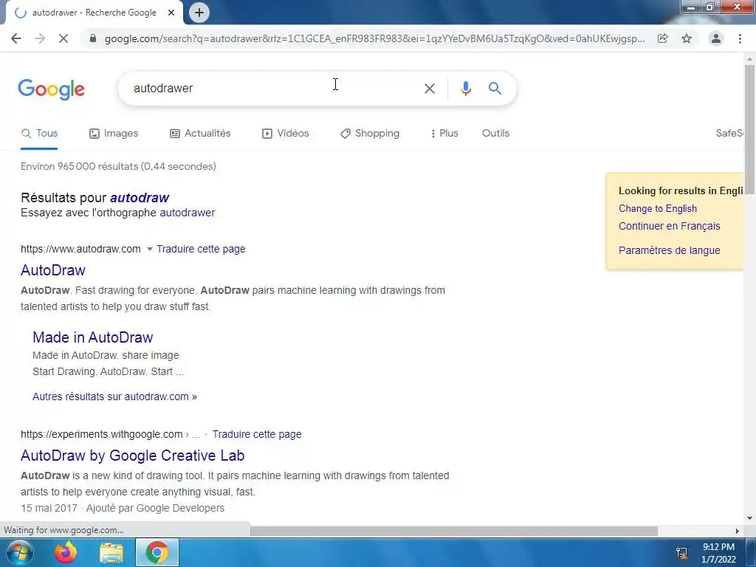Launch Firefox from the taskbar
The image size is (756, 567).
tap(66, 552)
